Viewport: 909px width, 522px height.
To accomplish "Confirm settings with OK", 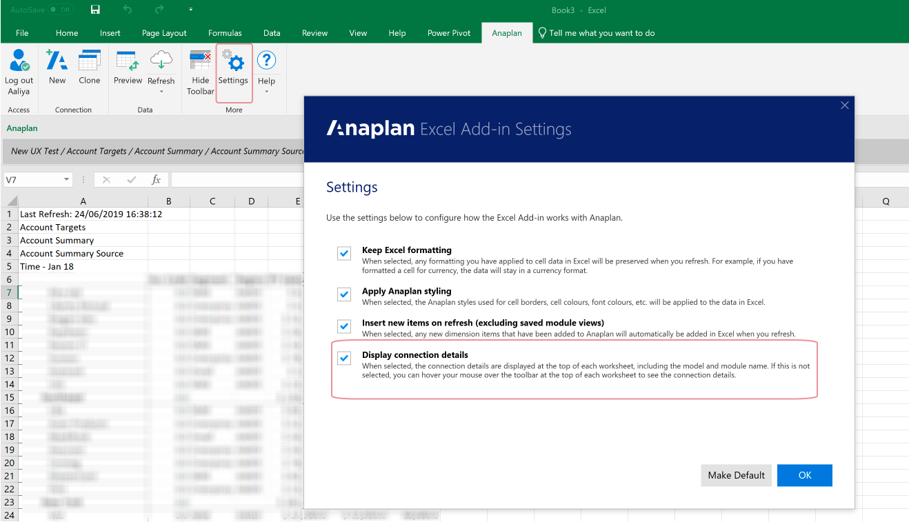I will click(805, 475).
